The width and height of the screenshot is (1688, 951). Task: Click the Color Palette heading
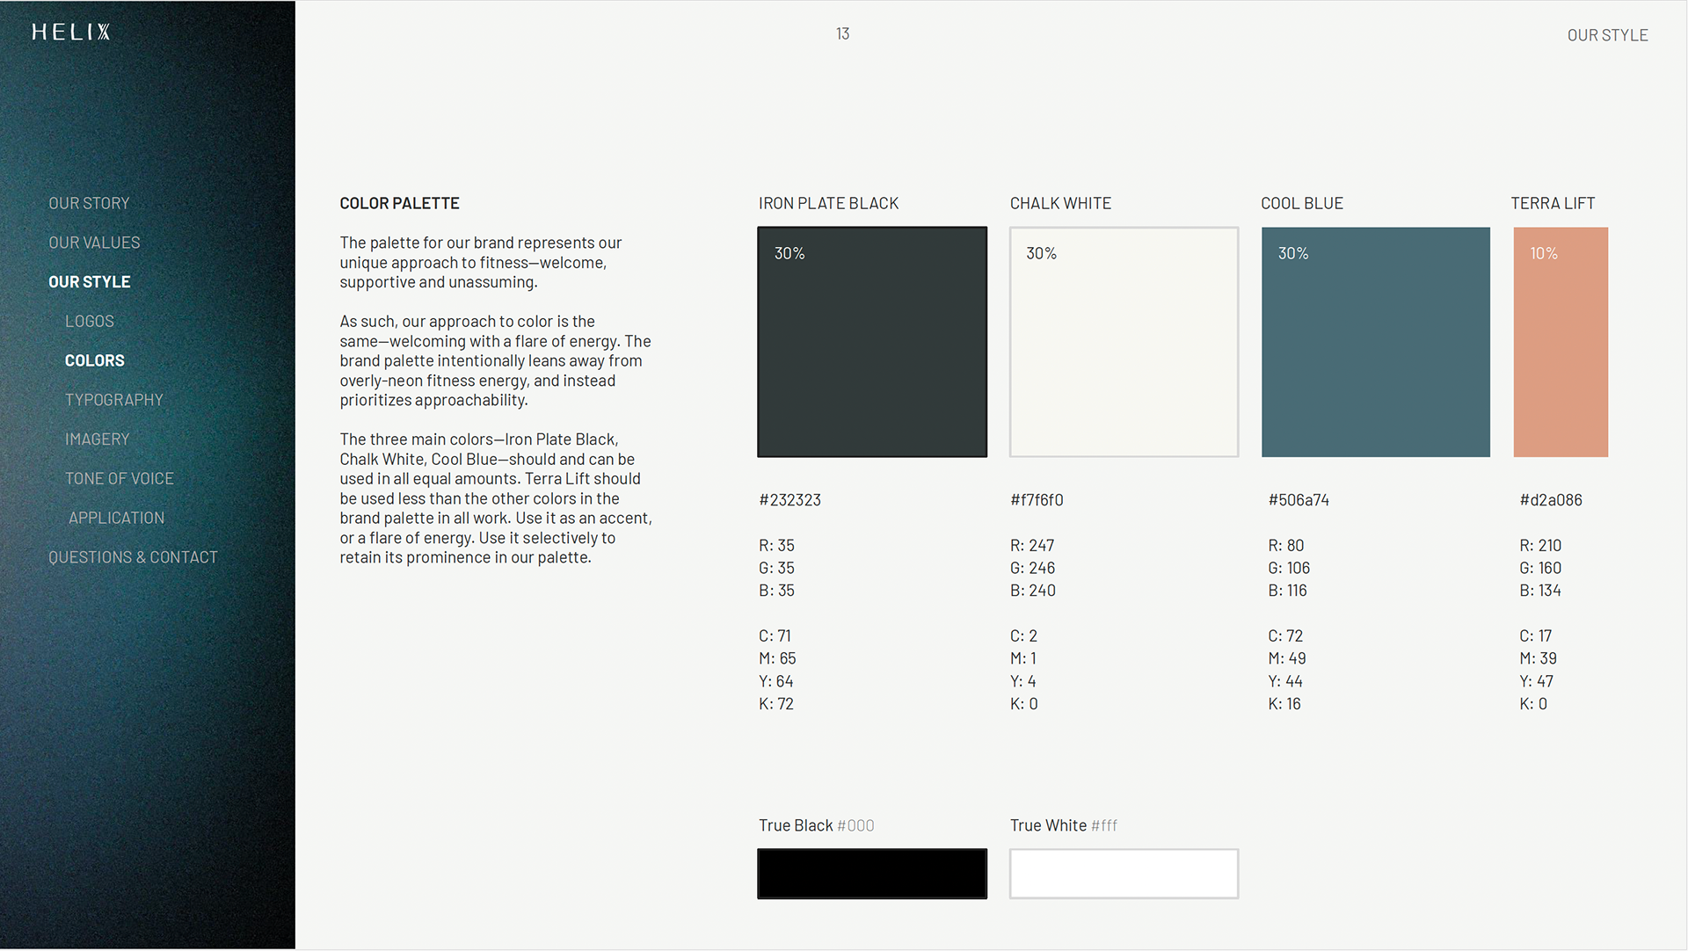coord(399,203)
